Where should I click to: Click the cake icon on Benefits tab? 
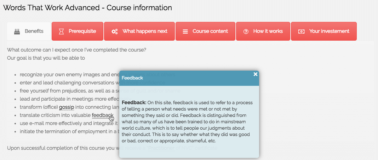[x=17, y=31]
